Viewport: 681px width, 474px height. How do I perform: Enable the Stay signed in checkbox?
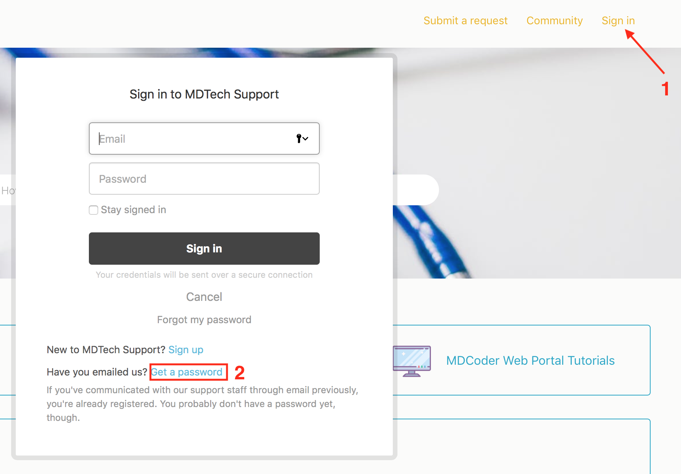(x=93, y=210)
